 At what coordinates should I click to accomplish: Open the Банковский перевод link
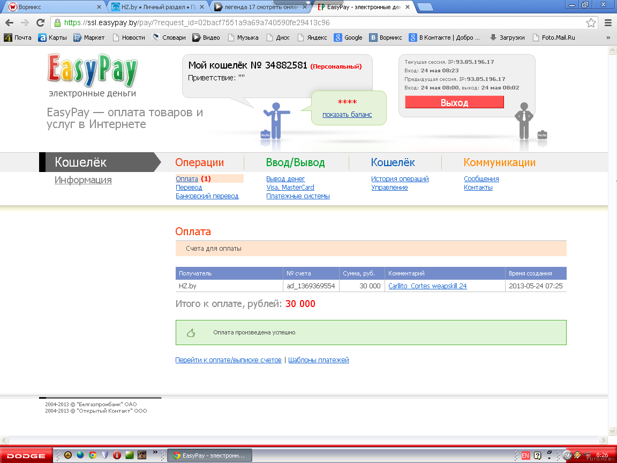click(207, 196)
